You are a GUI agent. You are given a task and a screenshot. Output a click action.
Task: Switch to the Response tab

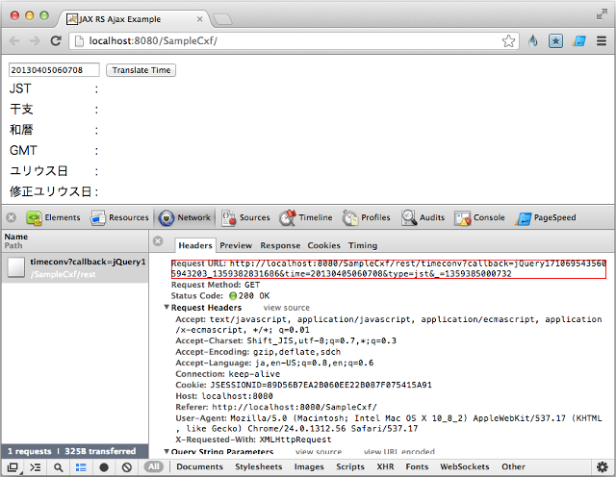(x=280, y=245)
